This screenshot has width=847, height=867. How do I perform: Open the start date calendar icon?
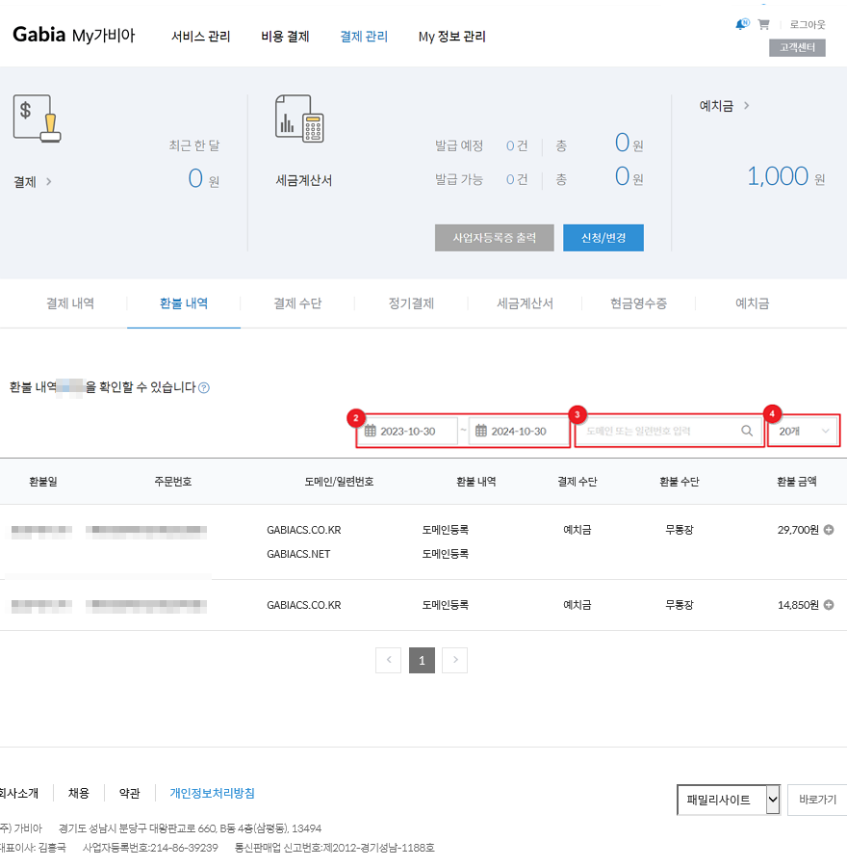371,431
